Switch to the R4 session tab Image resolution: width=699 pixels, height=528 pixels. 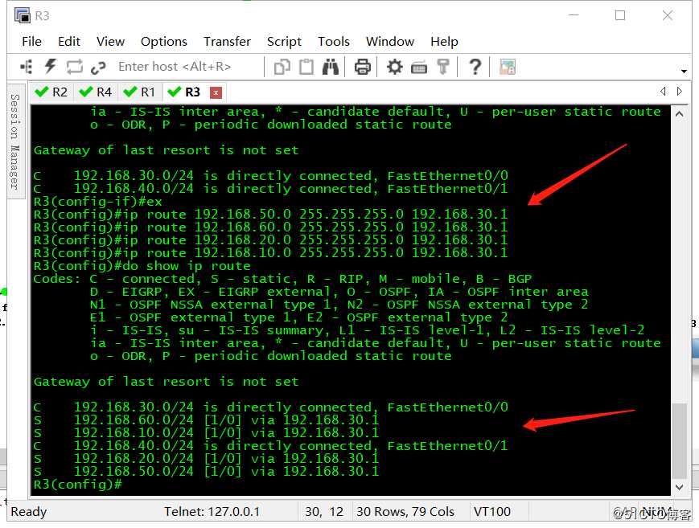pos(96,92)
